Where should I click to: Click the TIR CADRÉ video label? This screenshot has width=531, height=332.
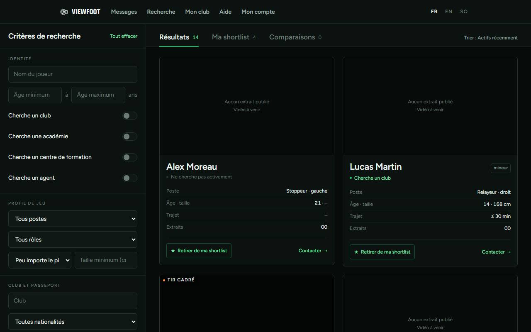click(x=179, y=280)
